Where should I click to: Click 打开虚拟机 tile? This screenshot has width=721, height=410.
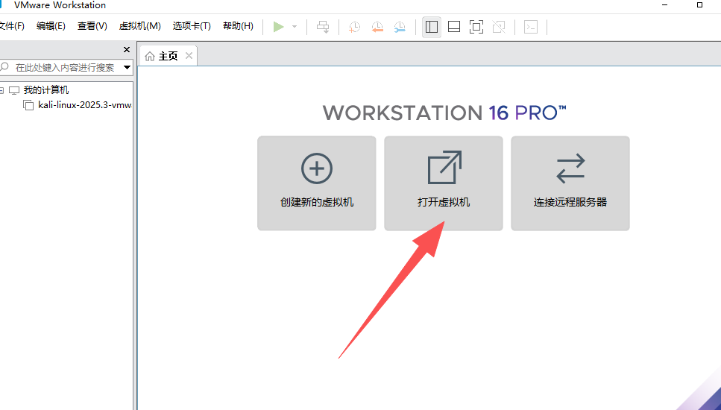click(444, 183)
